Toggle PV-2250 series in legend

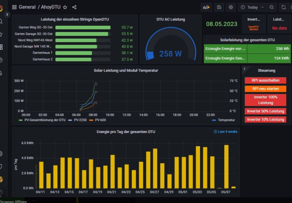coord(80,119)
